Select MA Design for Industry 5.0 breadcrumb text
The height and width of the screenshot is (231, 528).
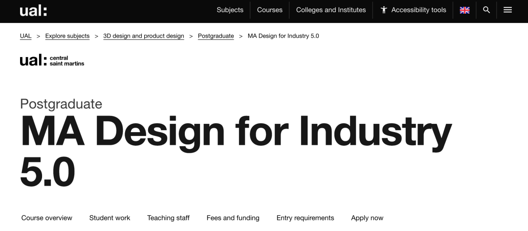tap(283, 36)
